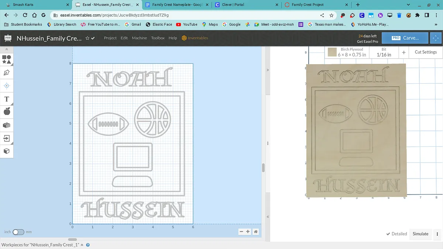Viewport: 443px width, 249px height.
Task: Select the football shape on design canvas
Action: pyautogui.click(x=109, y=124)
